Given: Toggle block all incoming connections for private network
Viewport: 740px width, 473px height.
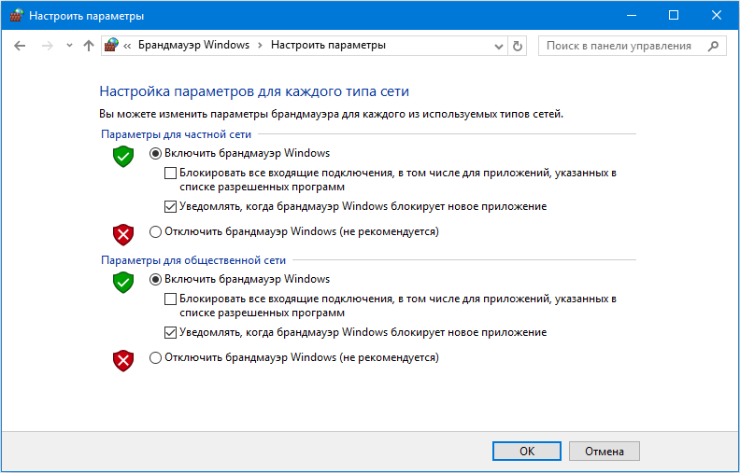Looking at the screenshot, I should (170, 173).
